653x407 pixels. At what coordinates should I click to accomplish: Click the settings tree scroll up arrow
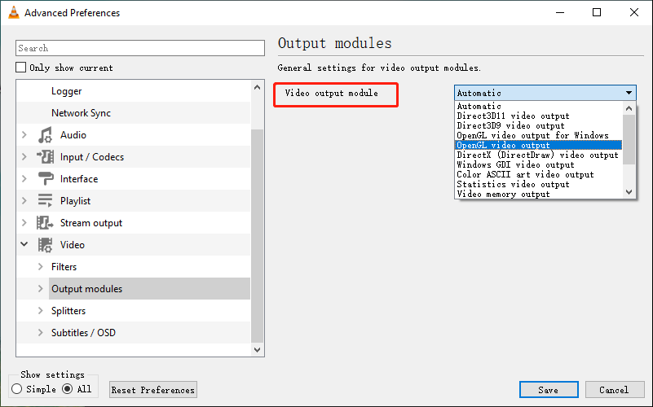tap(257, 87)
